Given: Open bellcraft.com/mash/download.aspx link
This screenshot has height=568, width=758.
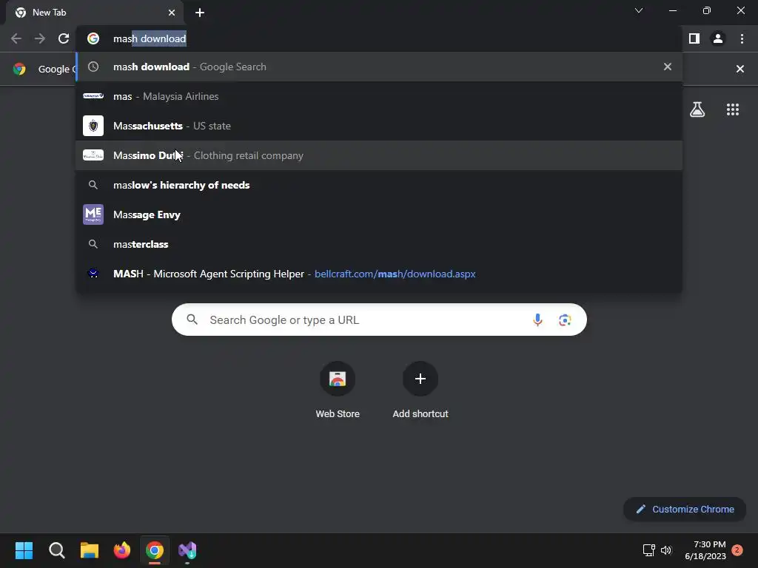Looking at the screenshot, I should tap(395, 274).
